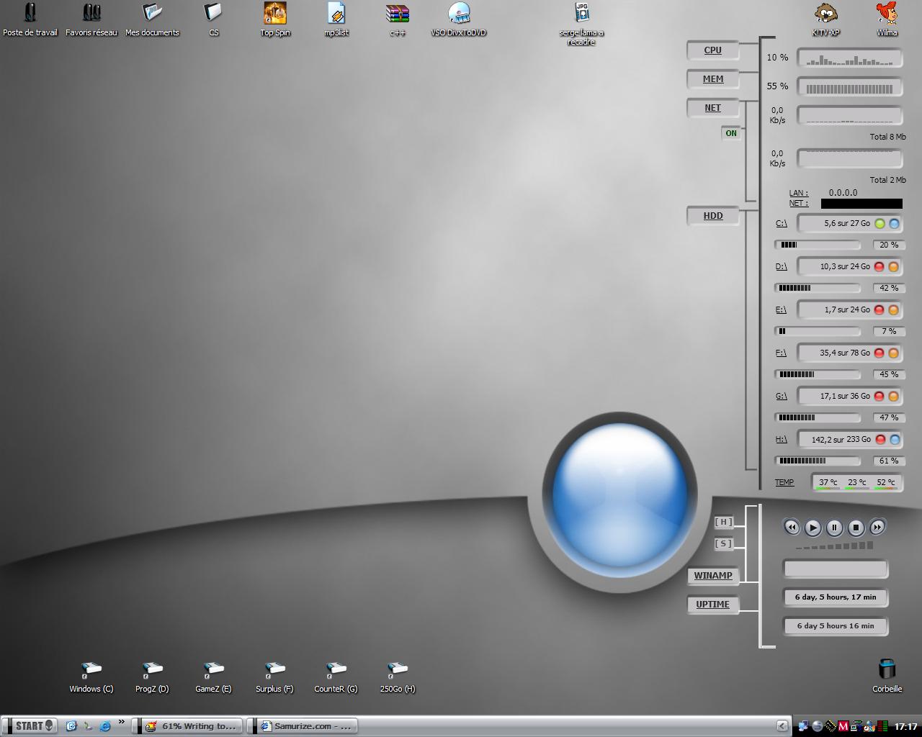The width and height of the screenshot is (922, 737).
Task: Select the CS desktop folder icon
Action: pyautogui.click(x=213, y=19)
